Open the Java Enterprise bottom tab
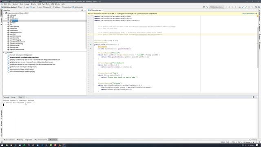Screen dimensions: 261x147 9,140
